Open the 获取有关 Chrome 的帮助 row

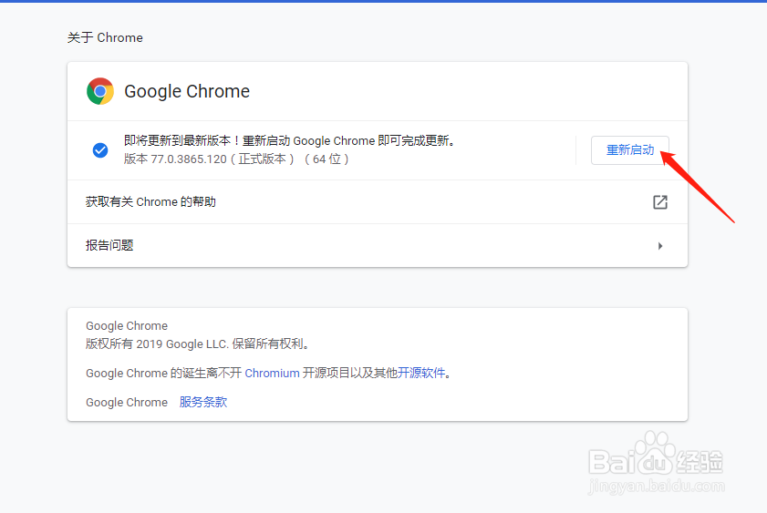pyautogui.click(x=150, y=202)
